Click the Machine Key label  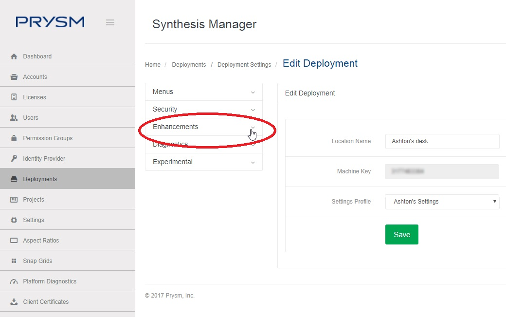pos(354,171)
